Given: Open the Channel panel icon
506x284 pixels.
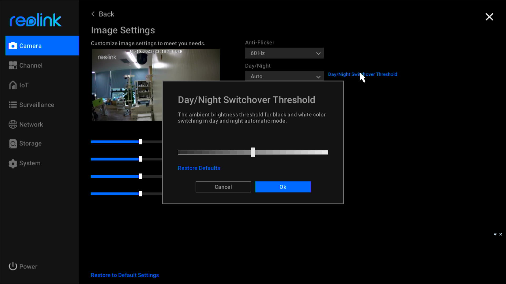Looking at the screenshot, I should coord(13,65).
